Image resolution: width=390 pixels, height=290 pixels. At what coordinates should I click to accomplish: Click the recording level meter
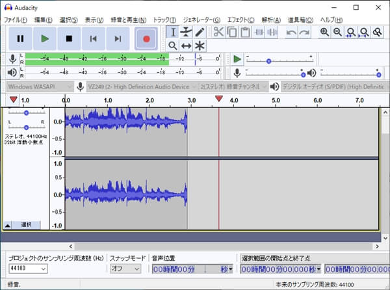(x=122, y=59)
